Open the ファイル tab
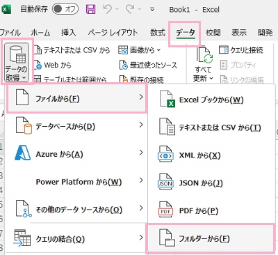Screen dimensions: 278x255 click(x=10, y=33)
